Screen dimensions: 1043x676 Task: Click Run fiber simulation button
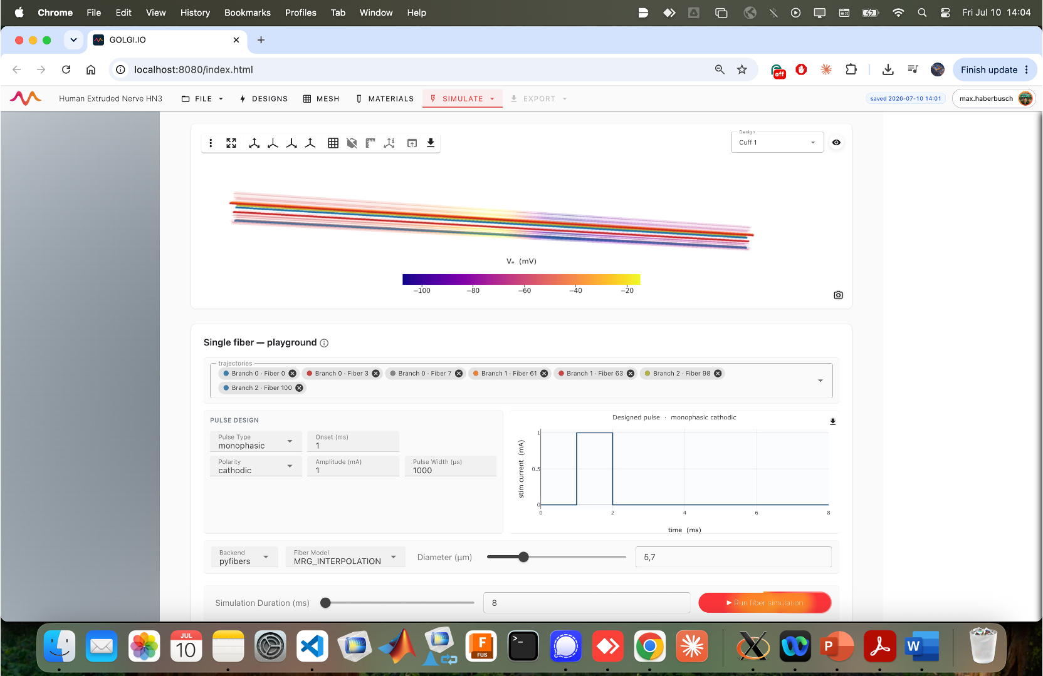click(765, 603)
